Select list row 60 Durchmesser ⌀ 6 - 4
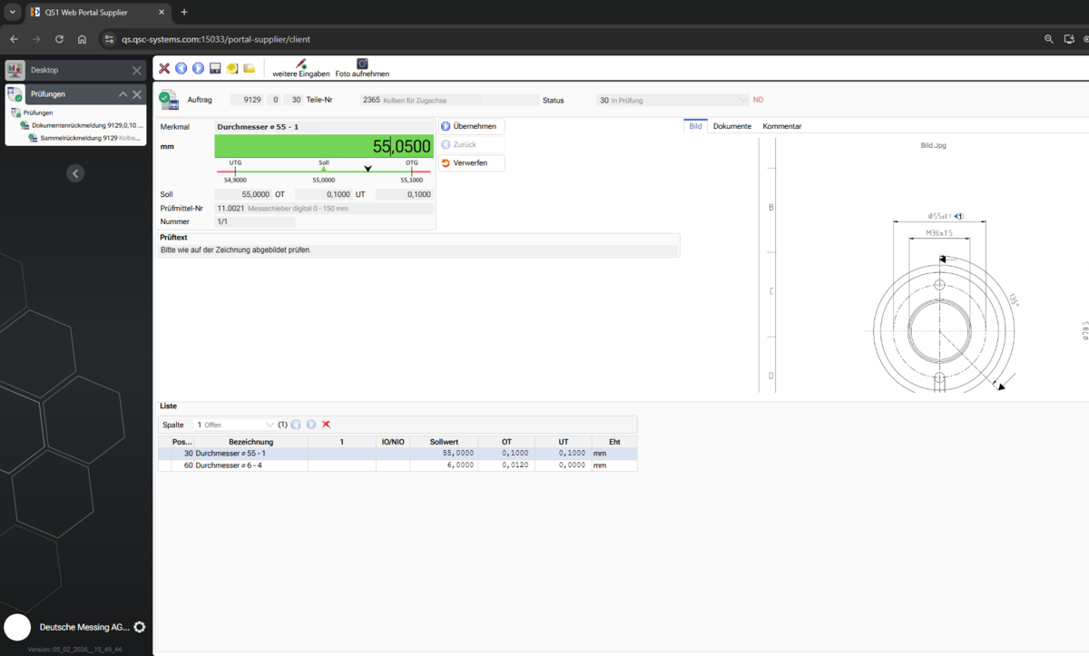The height and width of the screenshot is (656, 1089). coord(397,465)
